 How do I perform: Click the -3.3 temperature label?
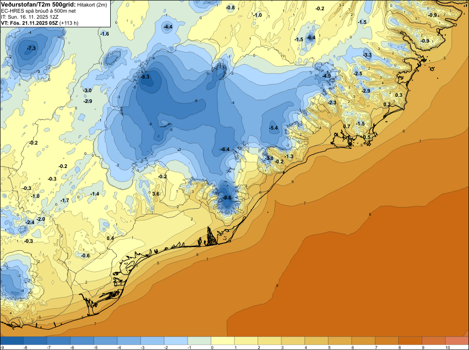click(x=367, y=55)
